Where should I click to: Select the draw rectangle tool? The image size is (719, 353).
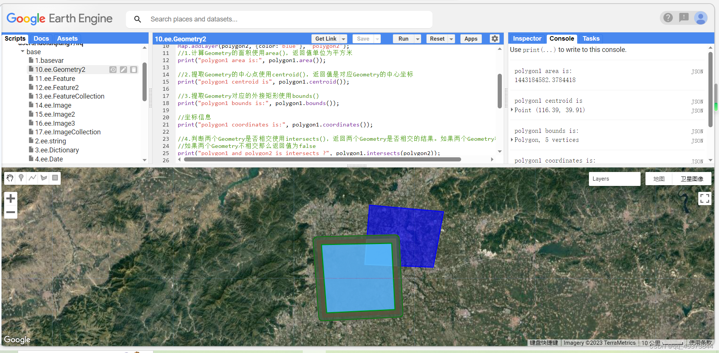pos(55,178)
